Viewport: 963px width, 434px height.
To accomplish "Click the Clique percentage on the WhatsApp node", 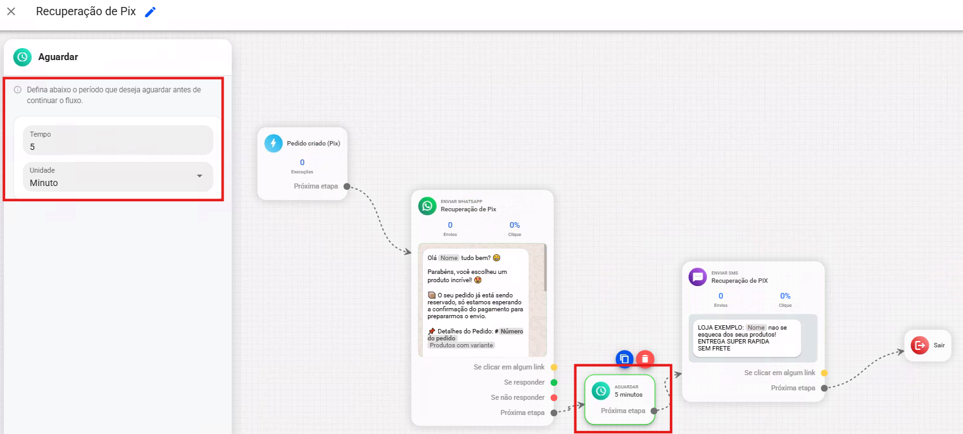I will (515, 225).
